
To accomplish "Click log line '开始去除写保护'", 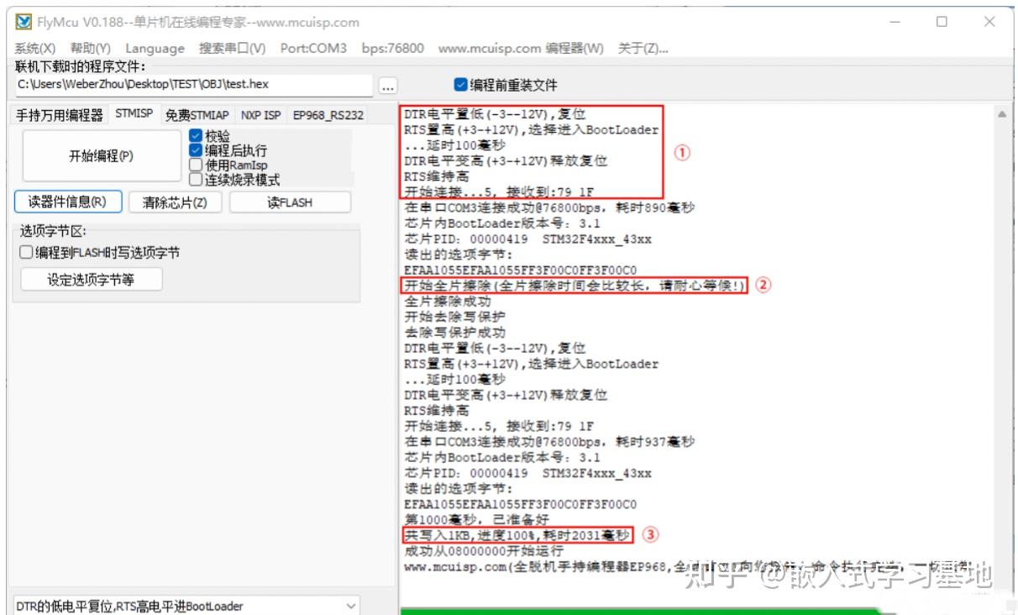I will click(x=454, y=317).
